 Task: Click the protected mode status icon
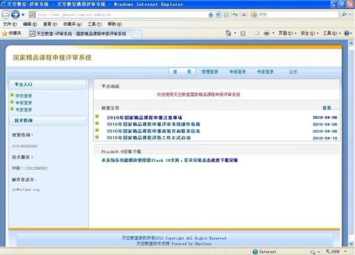(x=313, y=252)
